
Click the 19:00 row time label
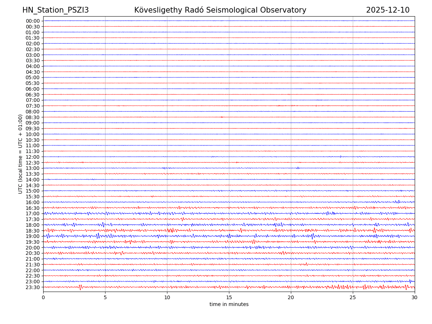pos(32,237)
